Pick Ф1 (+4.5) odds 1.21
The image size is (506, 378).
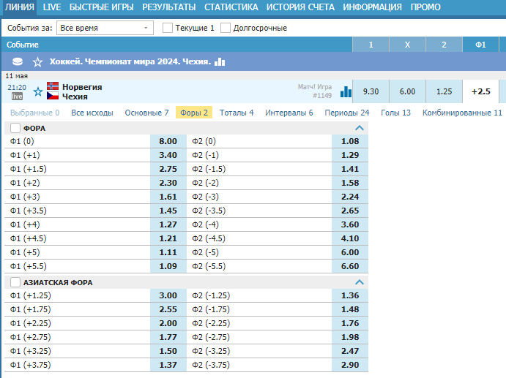coord(168,238)
